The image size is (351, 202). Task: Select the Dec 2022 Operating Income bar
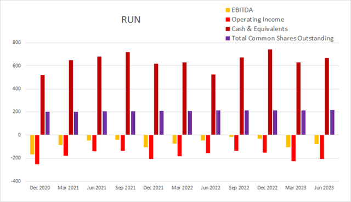[x=265, y=144]
